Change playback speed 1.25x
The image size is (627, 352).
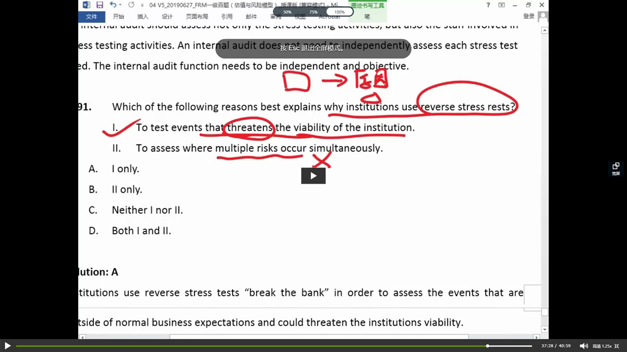click(x=606, y=346)
